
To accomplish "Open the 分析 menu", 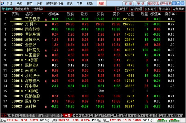I will [40, 4].
